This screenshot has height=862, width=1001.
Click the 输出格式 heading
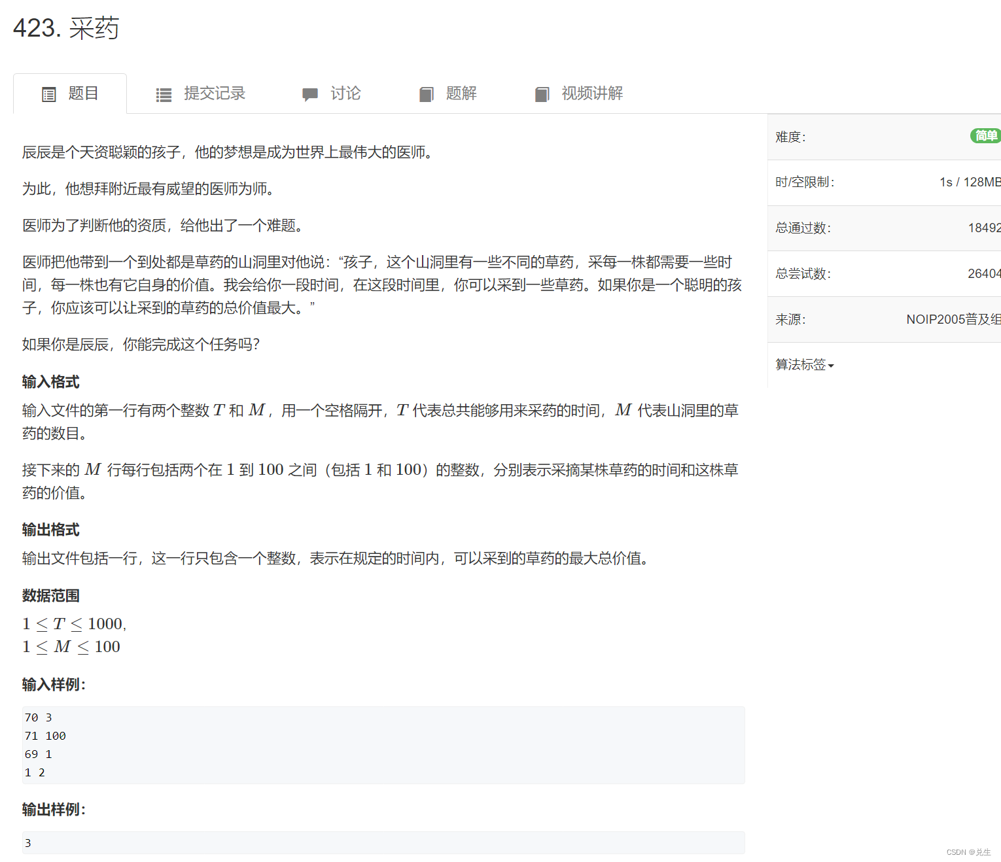pos(51,530)
